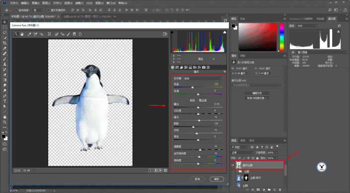Open layer filter type dropdown
The width and height of the screenshot is (350, 193).
pyautogui.click(x=239, y=147)
